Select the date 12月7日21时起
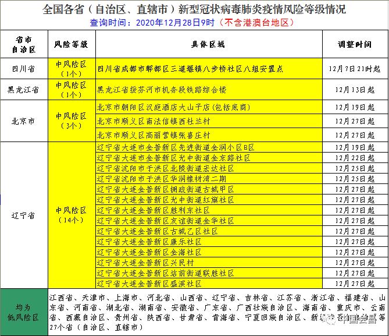The width and height of the screenshot is (389, 336). pos(355,69)
